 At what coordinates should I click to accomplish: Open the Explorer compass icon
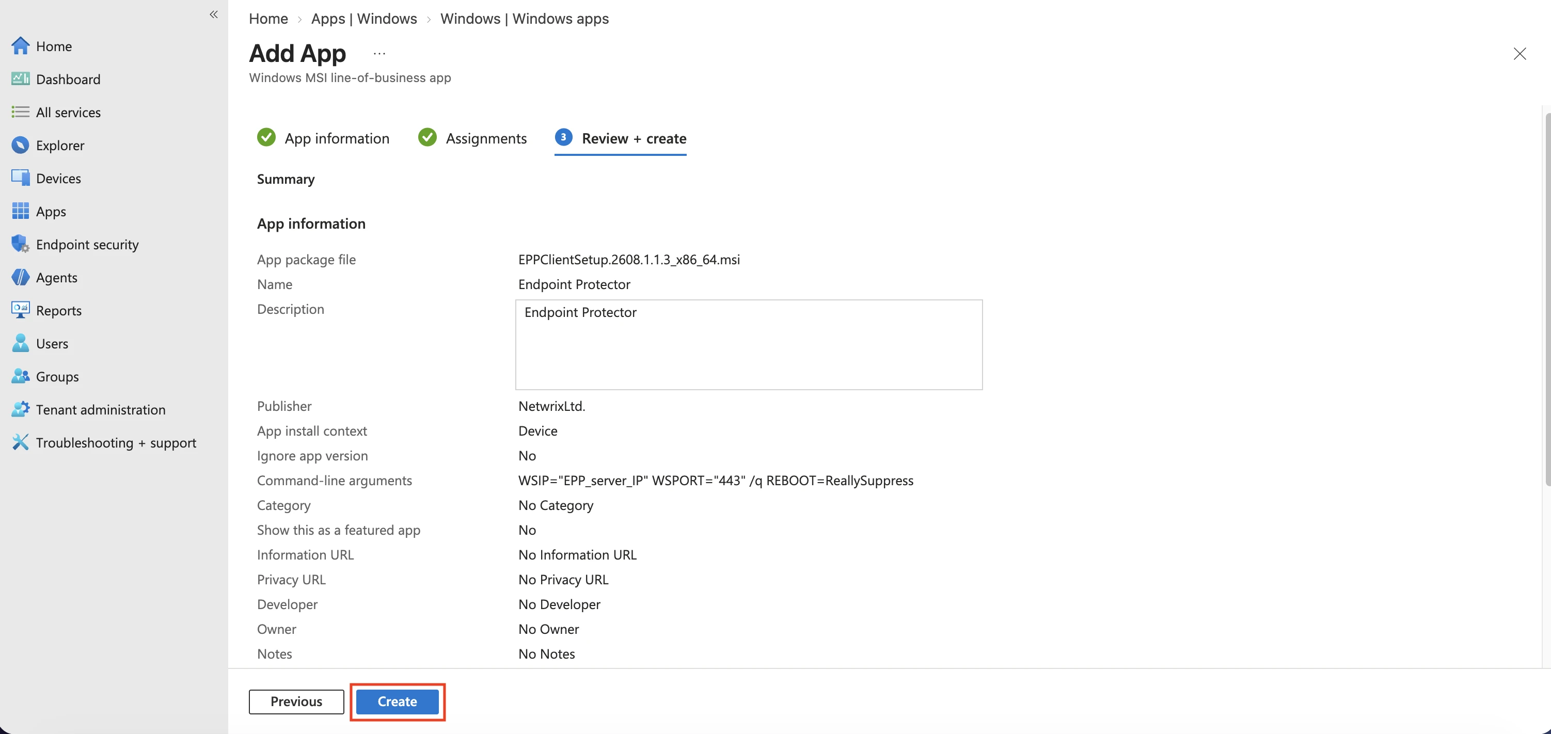pos(21,145)
